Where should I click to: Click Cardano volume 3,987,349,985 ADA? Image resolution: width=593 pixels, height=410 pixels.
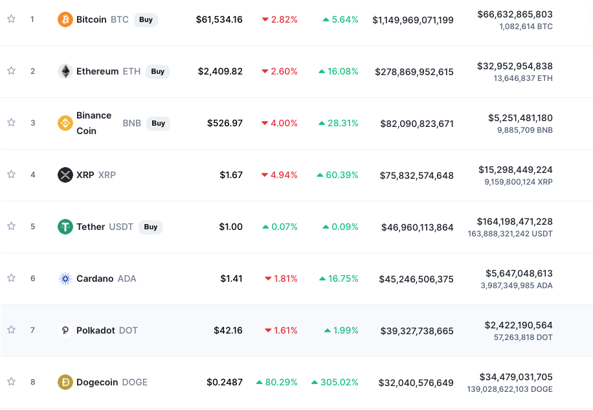[517, 286]
